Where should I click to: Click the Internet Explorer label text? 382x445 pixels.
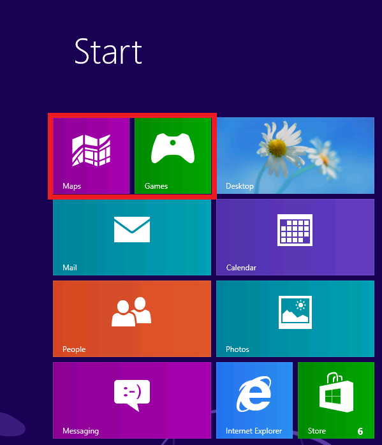point(254,431)
